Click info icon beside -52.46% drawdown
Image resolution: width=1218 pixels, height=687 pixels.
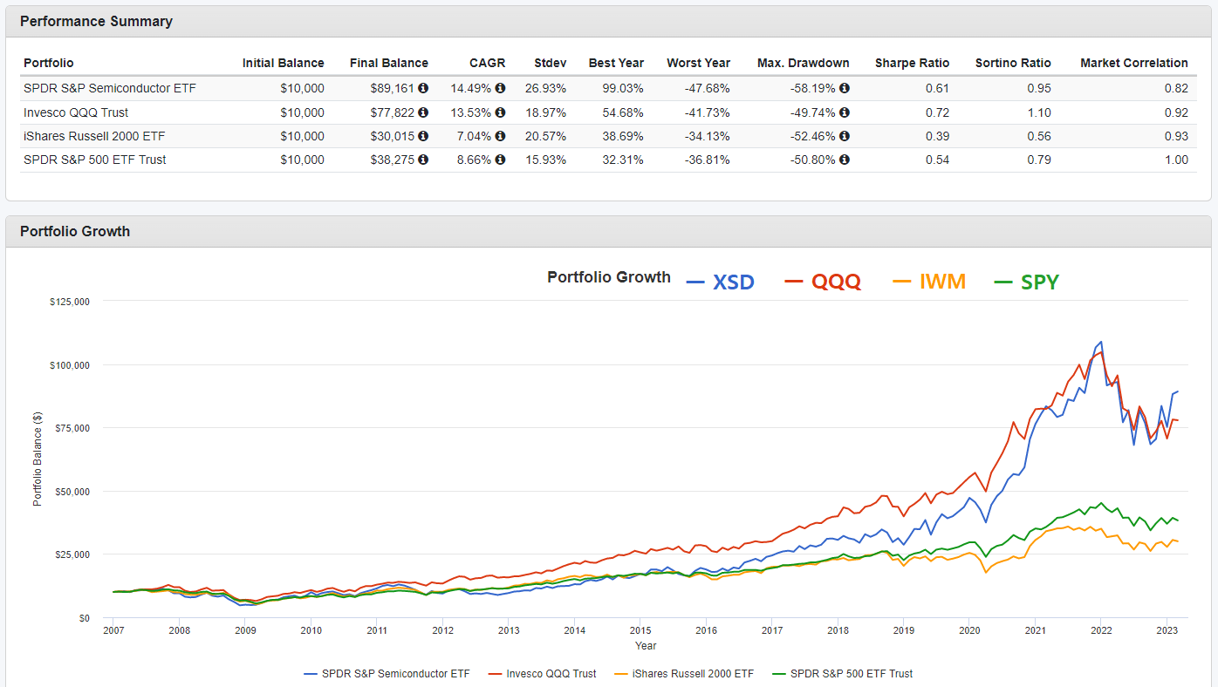pyautogui.click(x=845, y=136)
